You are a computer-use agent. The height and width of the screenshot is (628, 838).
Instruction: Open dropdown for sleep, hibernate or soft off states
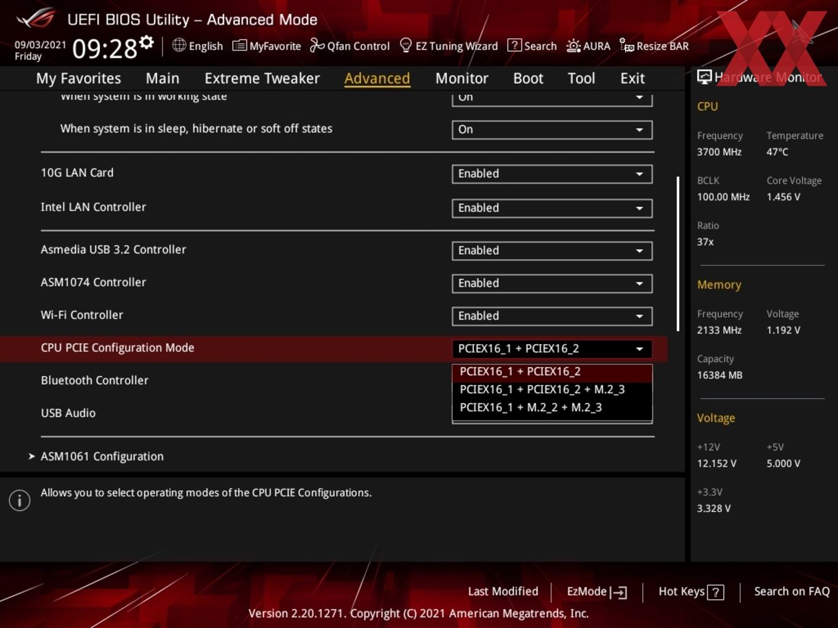552,130
